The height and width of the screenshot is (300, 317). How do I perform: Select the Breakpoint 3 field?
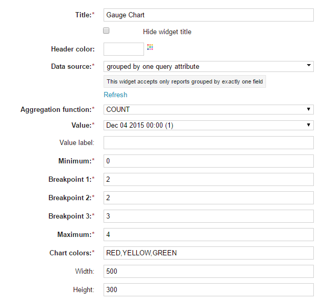209,216
